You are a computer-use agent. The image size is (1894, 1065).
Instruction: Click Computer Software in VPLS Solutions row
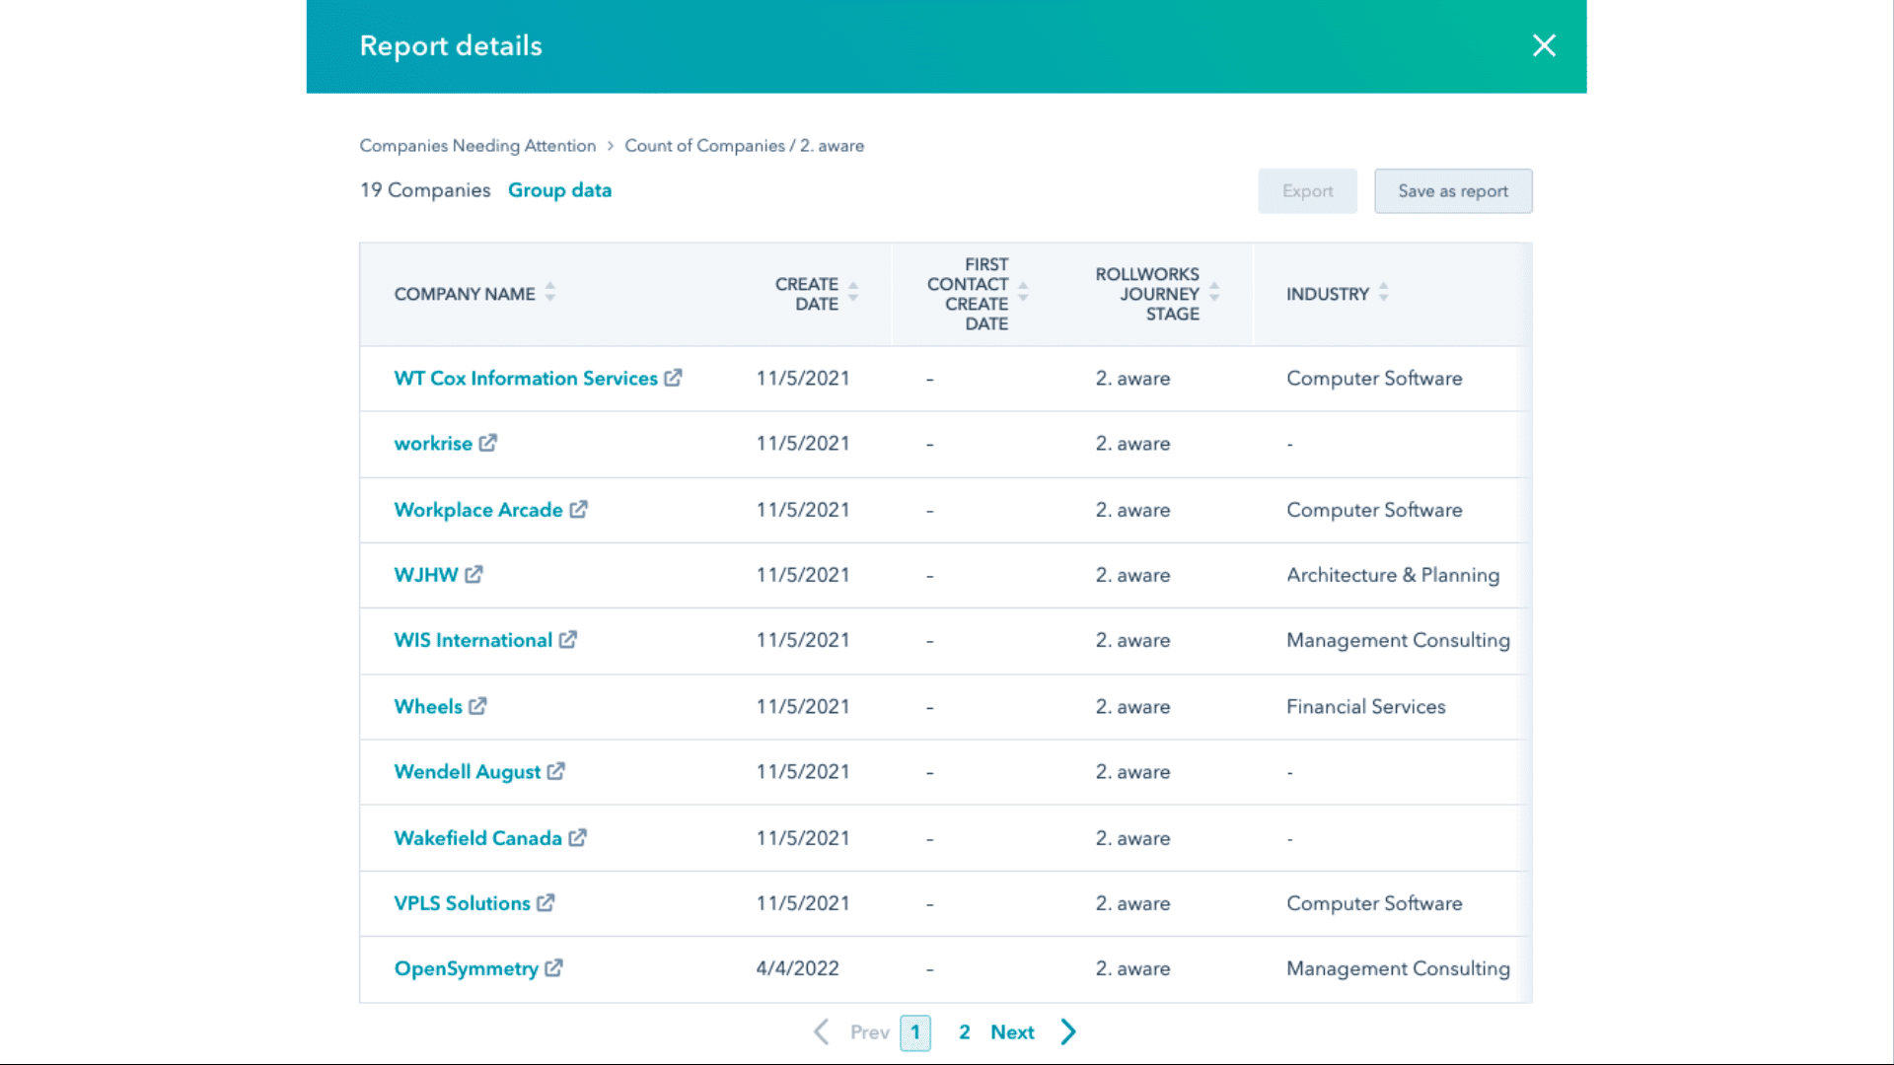point(1374,902)
